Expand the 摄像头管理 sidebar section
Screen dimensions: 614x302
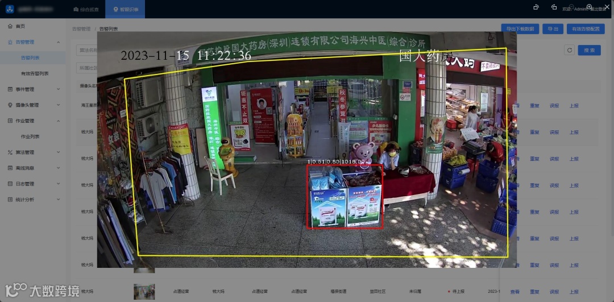point(33,105)
